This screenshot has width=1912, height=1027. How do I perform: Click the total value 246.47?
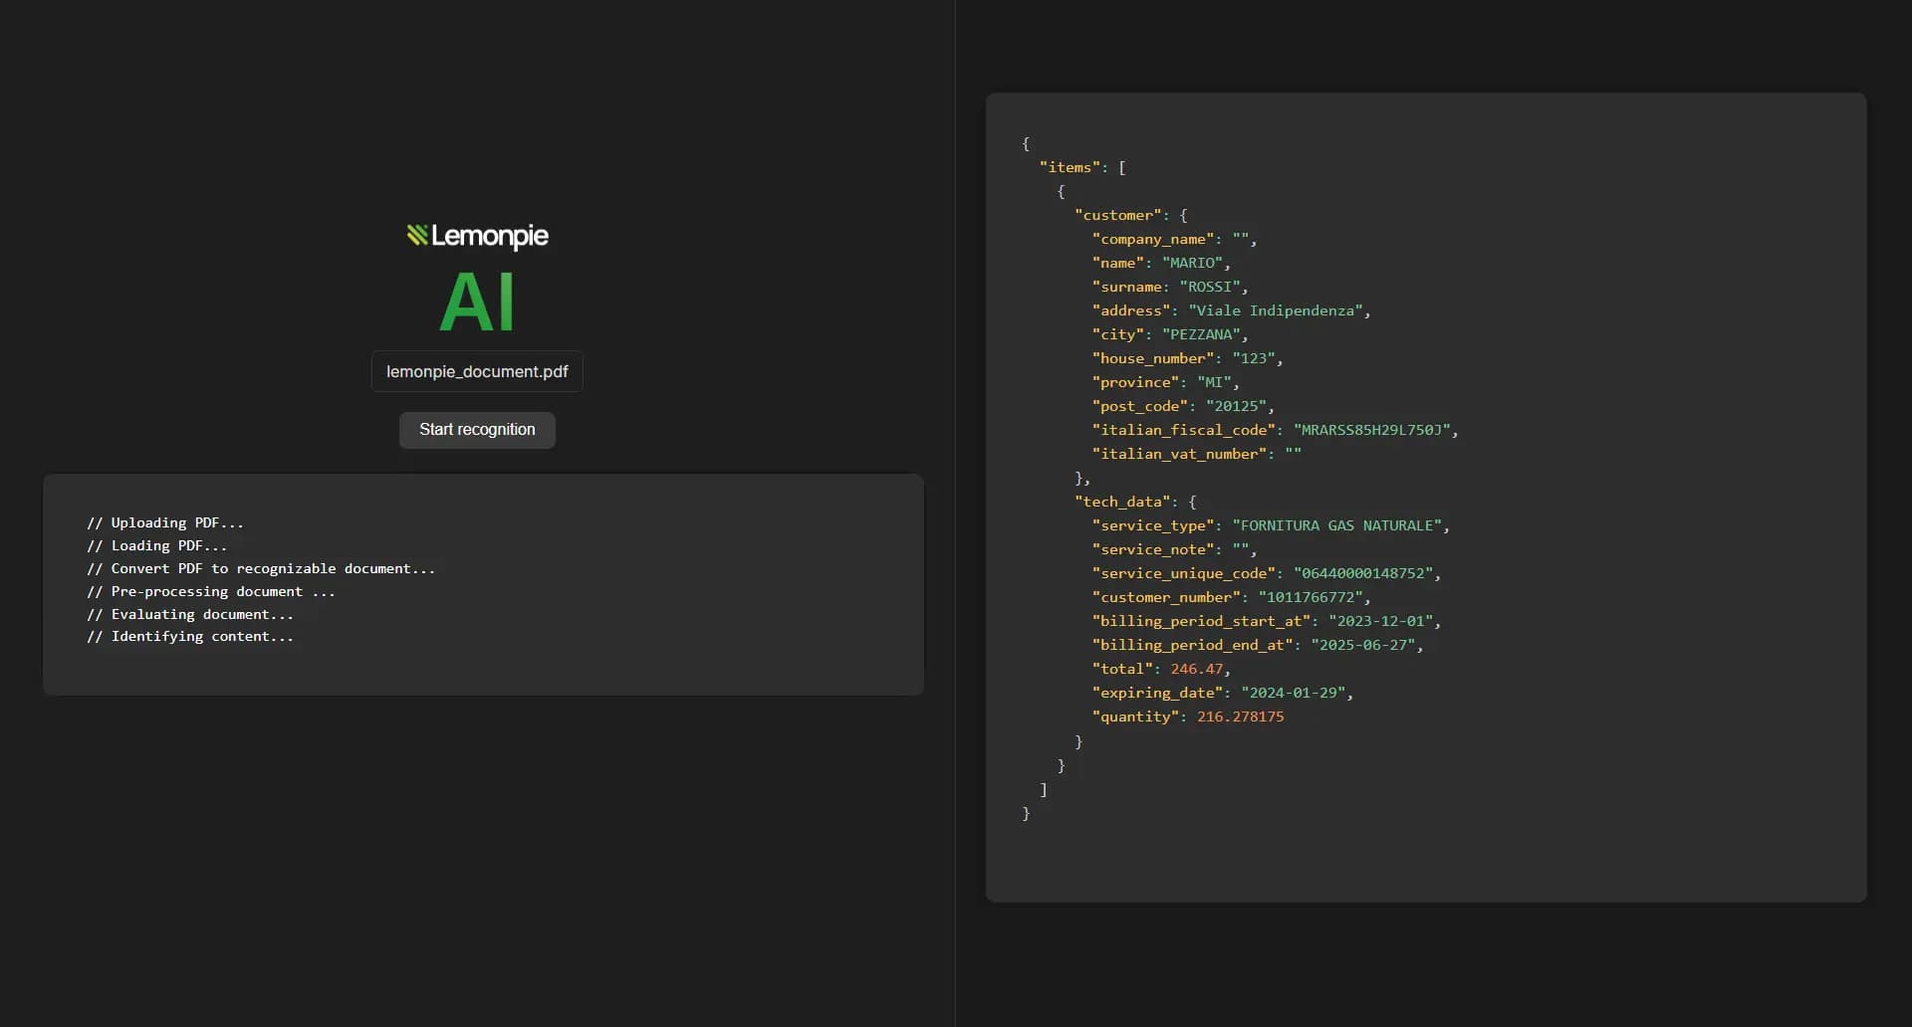click(1197, 668)
